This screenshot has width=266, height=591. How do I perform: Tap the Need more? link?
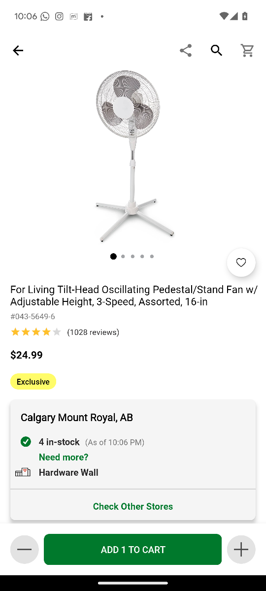click(x=64, y=457)
